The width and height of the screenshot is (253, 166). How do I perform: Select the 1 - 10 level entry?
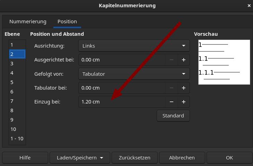(17, 139)
